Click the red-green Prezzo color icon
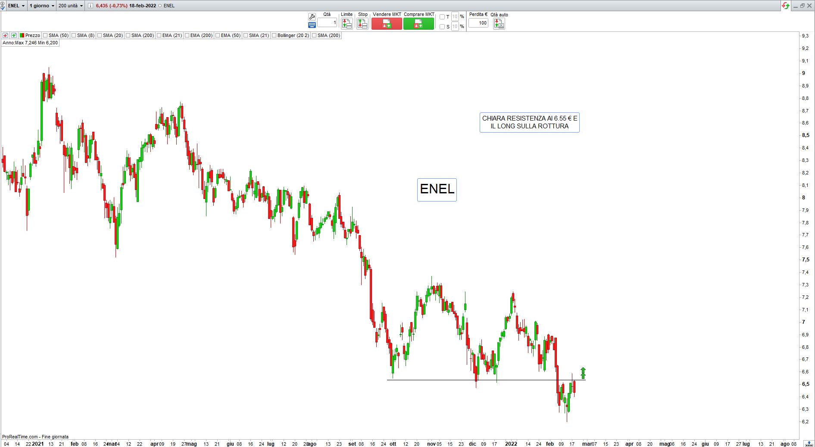The width and height of the screenshot is (815, 447). 22,35
